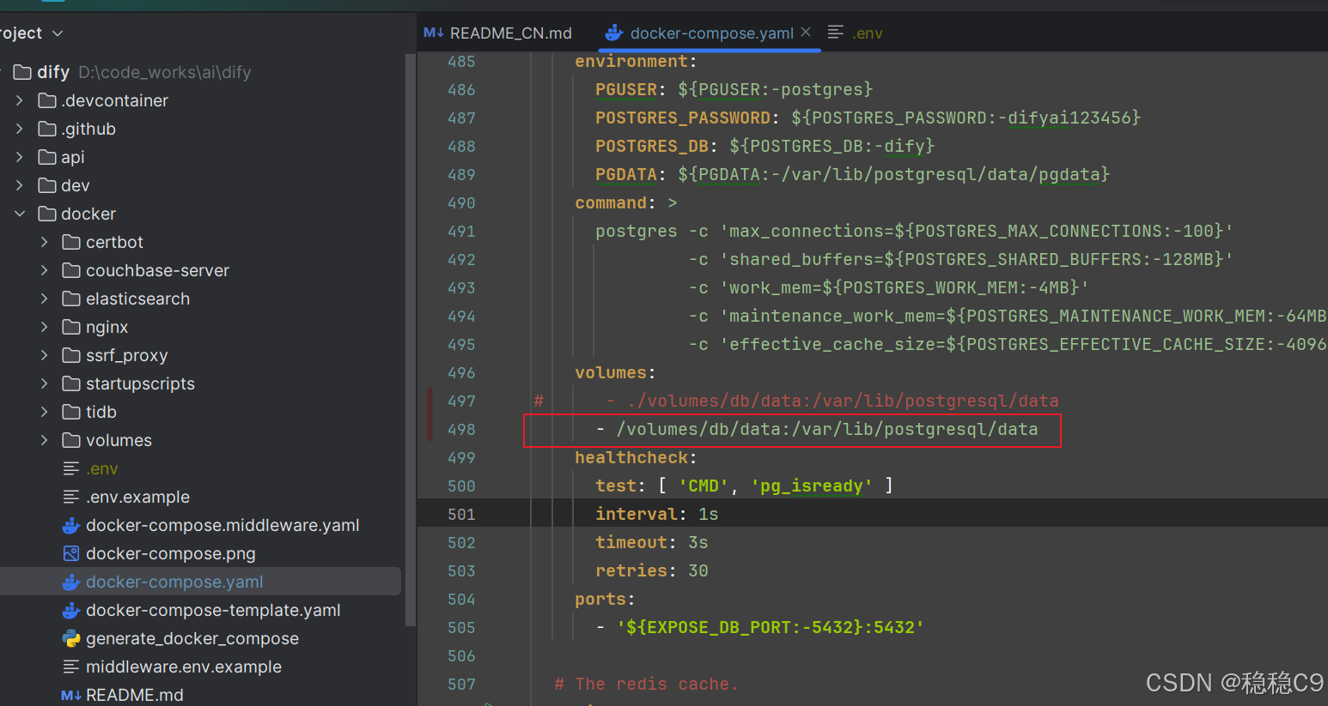Click the '# The redis cache.' comment
1328x706 pixels.
(647, 684)
